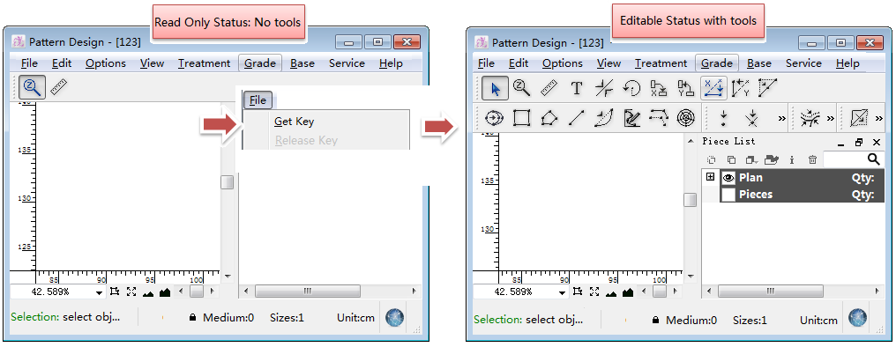Toggle the eye visibility of Plan
The image size is (896, 347).
pos(728,178)
